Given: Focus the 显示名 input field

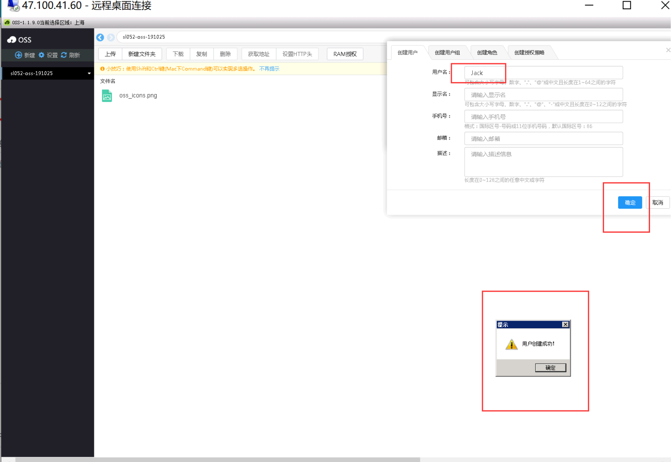Looking at the screenshot, I should click(543, 95).
